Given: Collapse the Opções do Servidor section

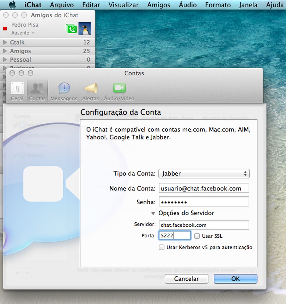Looking at the screenshot, I should coord(153,213).
